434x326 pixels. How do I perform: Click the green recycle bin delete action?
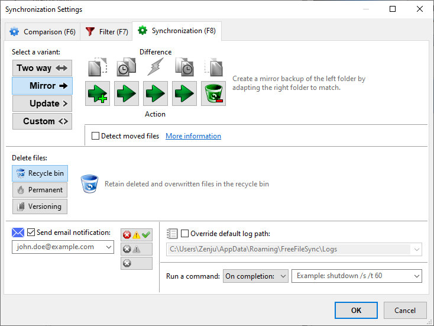213,93
